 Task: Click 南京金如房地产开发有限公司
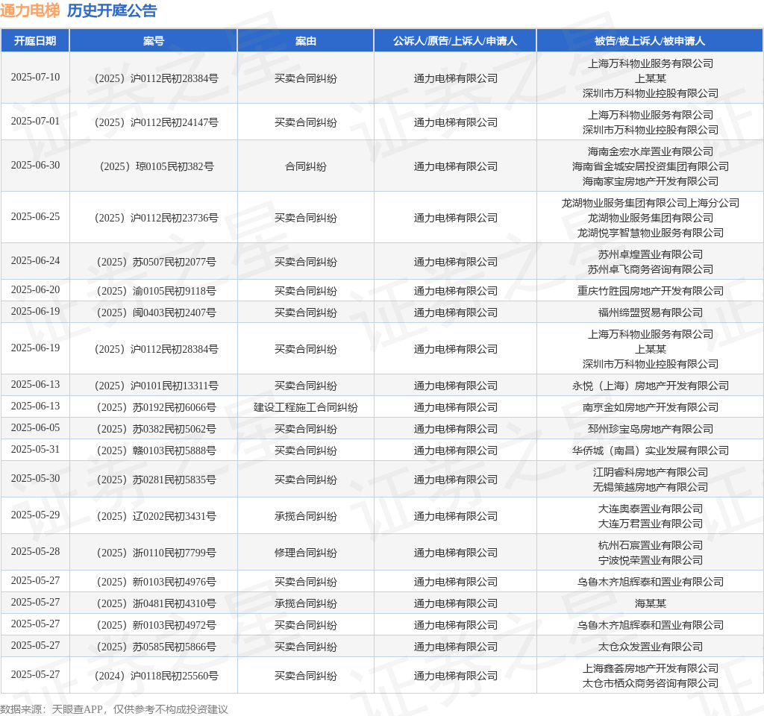point(650,407)
